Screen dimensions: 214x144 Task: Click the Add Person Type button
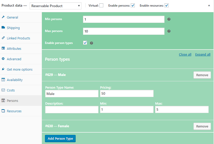click(x=60, y=138)
